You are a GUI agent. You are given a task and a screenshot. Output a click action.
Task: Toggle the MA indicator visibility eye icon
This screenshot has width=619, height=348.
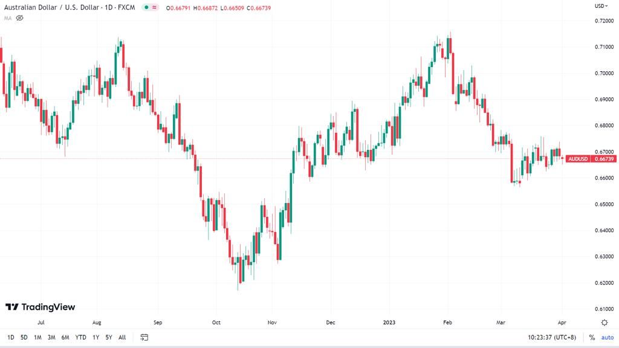tap(19, 18)
